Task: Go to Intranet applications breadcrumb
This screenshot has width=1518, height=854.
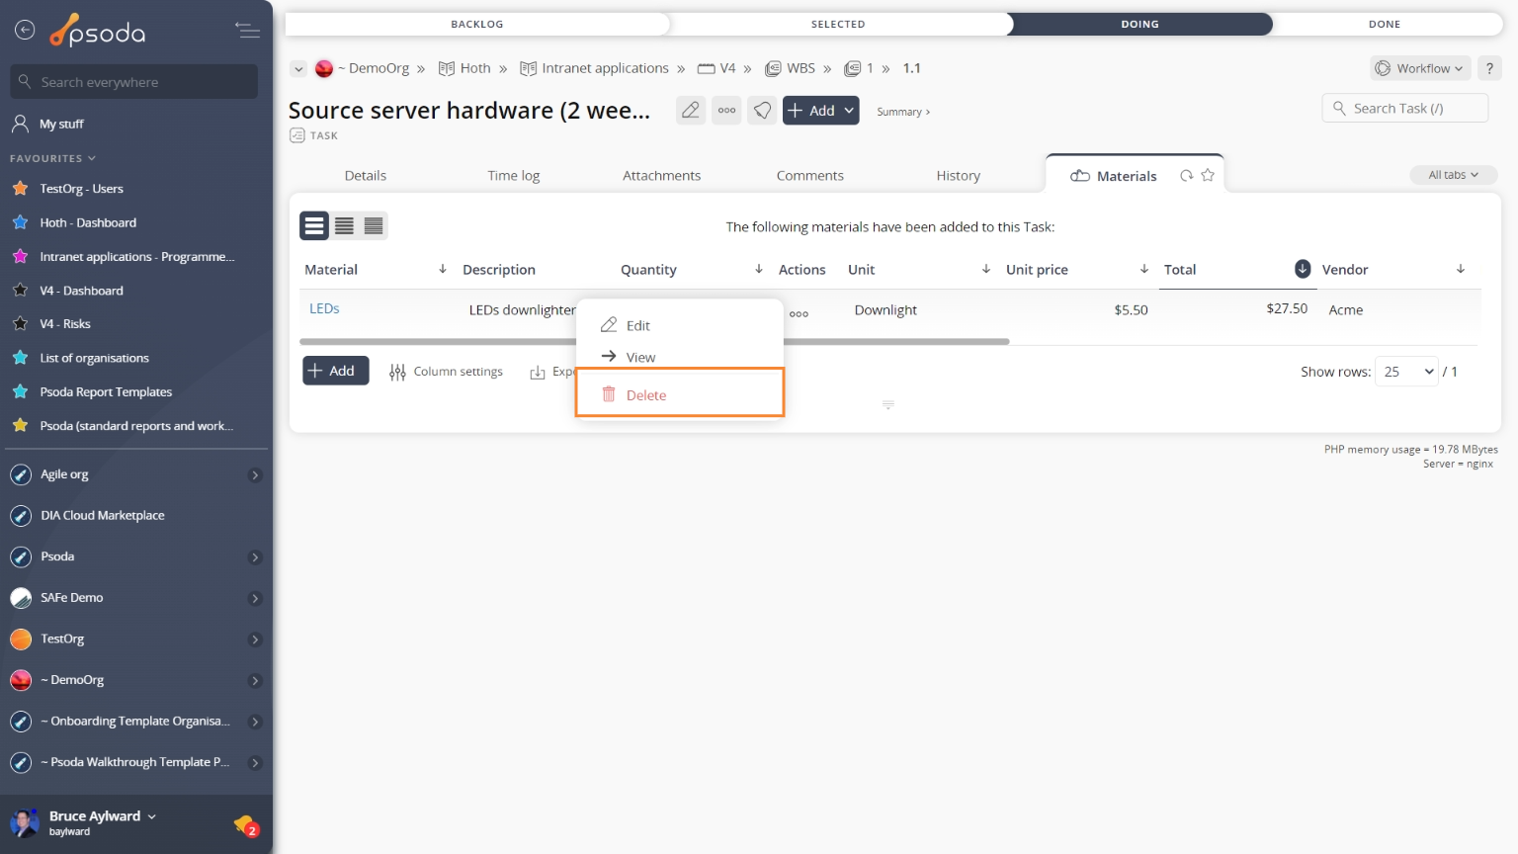Action: (x=605, y=68)
